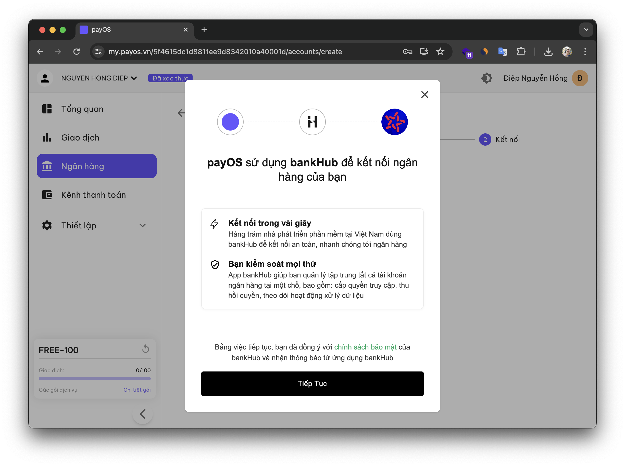Click the FREE-100 plan title
Screen dimensions: 625x466
59,350
